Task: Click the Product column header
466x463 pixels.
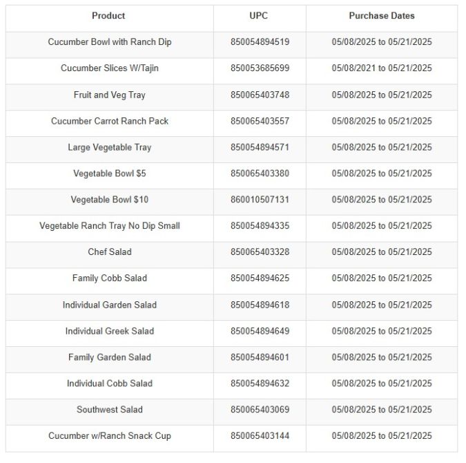Action: pyautogui.click(x=109, y=16)
